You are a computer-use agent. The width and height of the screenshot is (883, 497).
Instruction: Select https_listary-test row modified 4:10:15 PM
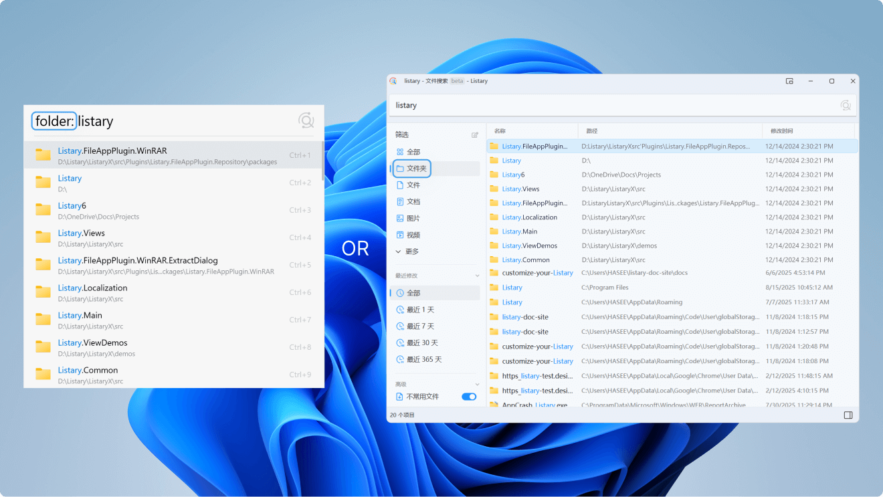[672, 391]
